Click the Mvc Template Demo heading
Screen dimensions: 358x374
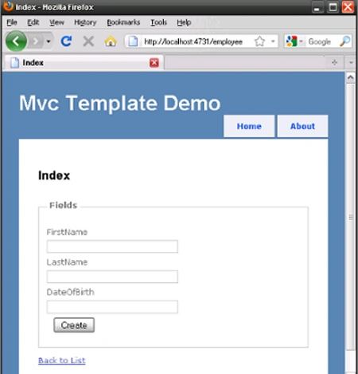click(x=120, y=104)
